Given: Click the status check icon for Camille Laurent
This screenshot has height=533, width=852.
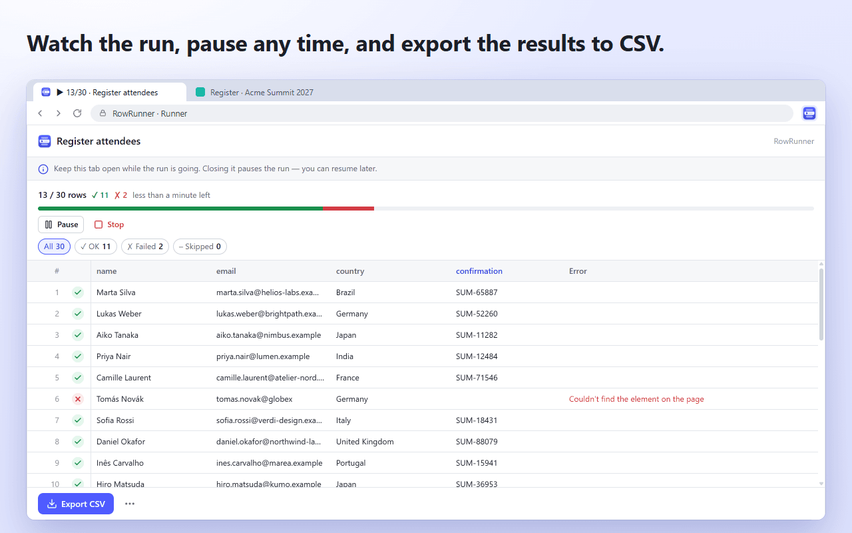Looking at the screenshot, I should click(x=78, y=378).
